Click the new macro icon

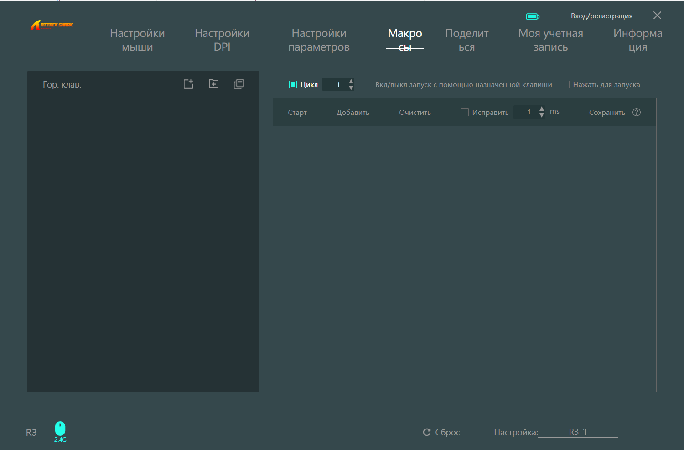point(188,84)
